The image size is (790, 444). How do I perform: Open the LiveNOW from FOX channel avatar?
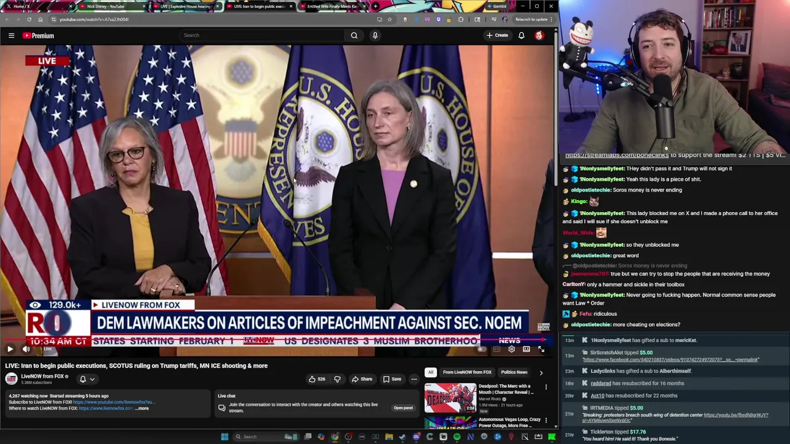coord(11,379)
